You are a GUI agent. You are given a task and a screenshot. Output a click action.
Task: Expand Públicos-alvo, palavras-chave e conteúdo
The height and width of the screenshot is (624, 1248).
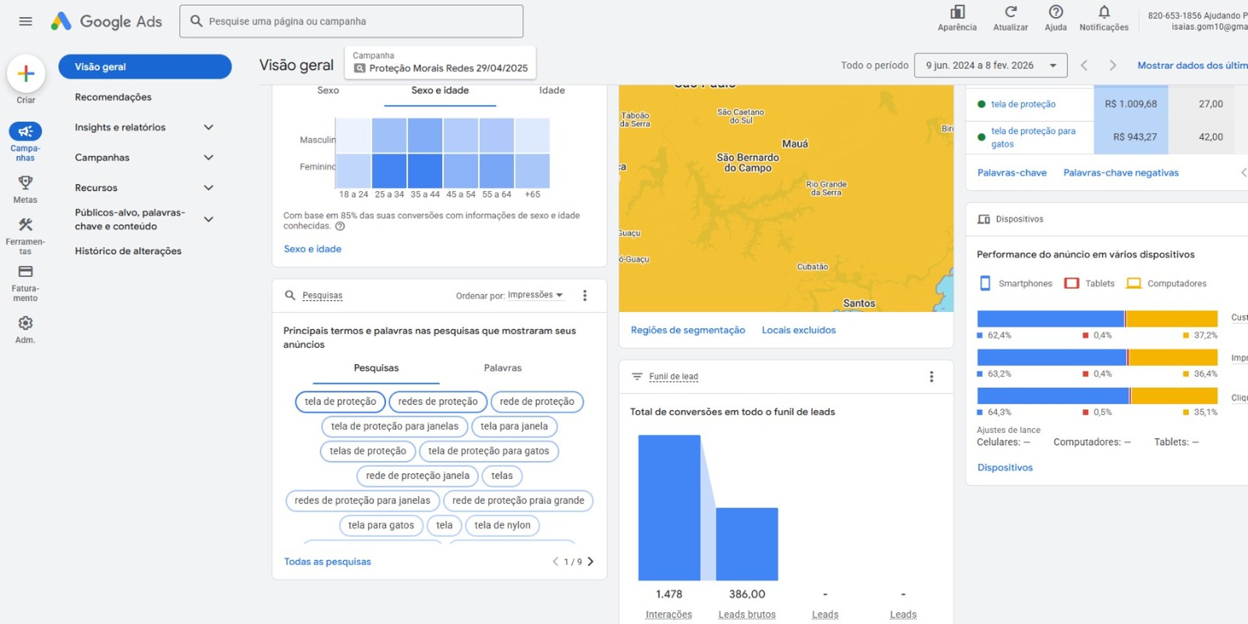tap(209, 219)
